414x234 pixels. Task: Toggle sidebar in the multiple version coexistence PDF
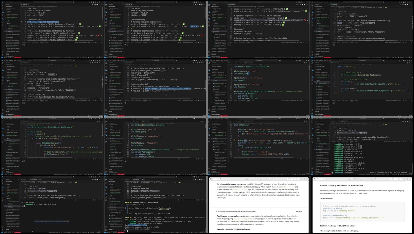pos(211,179)
